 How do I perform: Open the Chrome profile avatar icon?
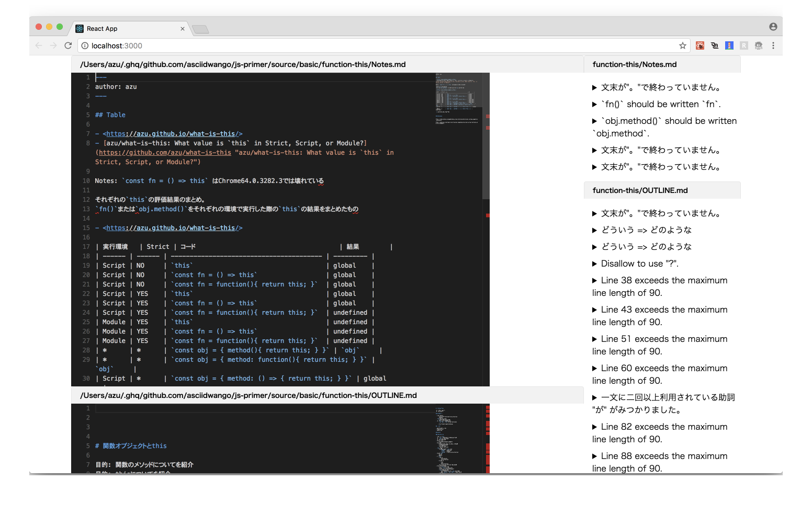click(773, 27)
